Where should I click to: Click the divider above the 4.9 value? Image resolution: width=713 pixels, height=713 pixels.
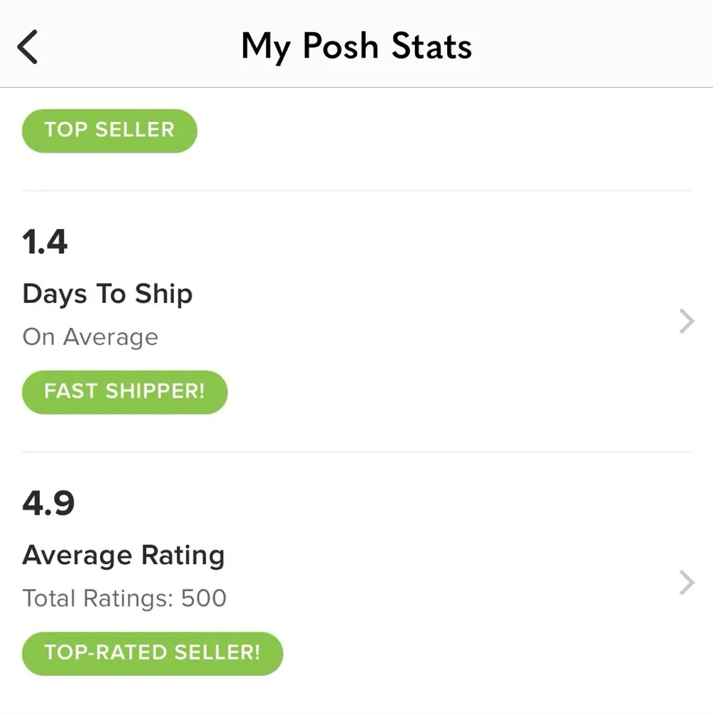tap(356, 451)
